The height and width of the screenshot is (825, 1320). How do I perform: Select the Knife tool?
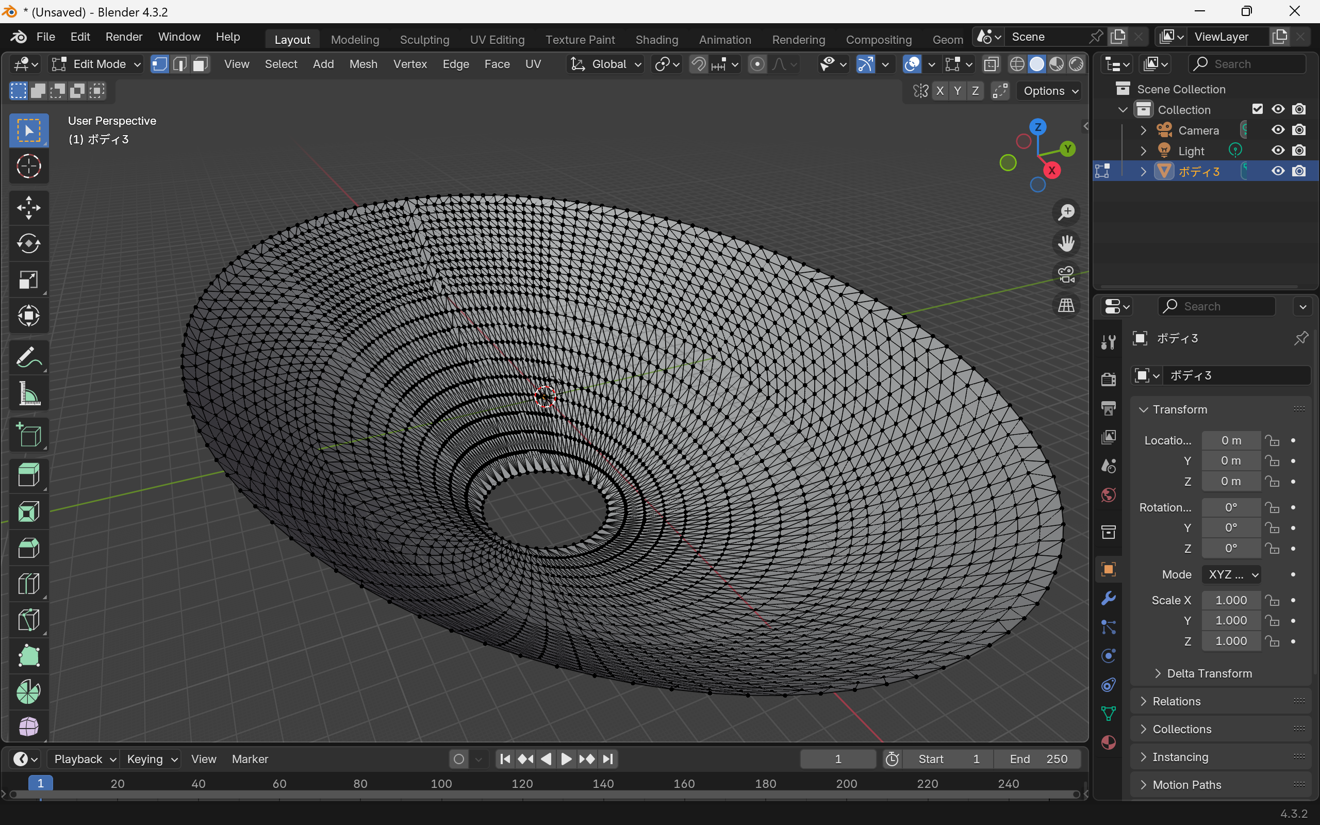[29, 619]
